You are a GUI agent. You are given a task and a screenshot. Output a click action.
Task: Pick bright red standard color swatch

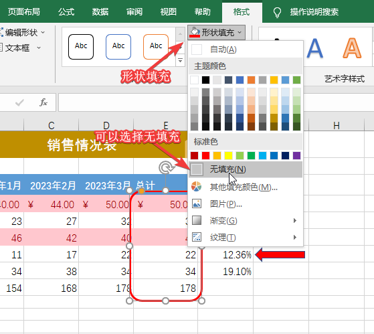pos(205,155)
